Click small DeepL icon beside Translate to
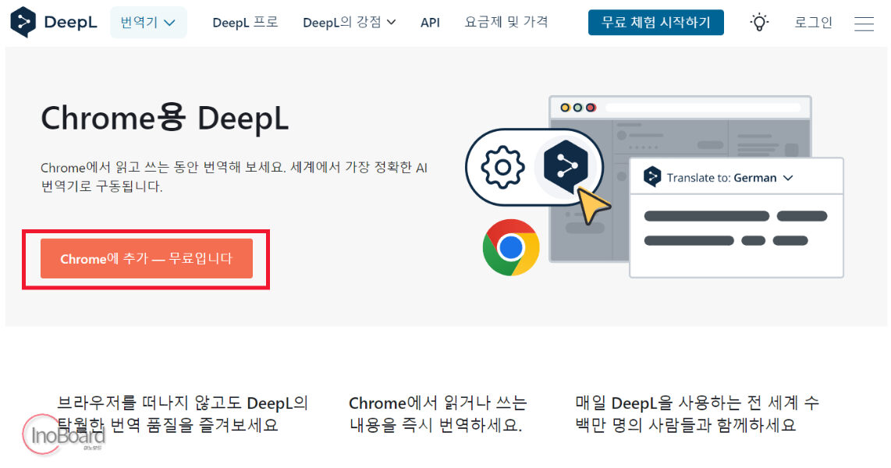 652,177
